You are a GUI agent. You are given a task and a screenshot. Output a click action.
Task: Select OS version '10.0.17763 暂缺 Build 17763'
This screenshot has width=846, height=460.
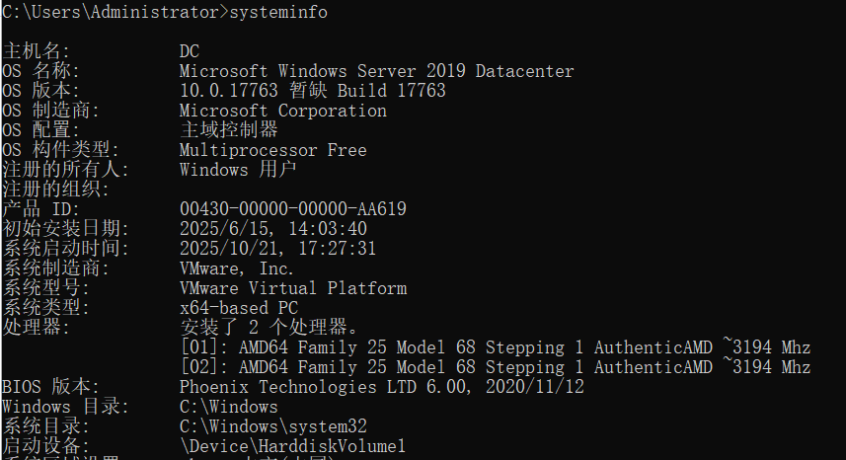[x=312, y=91]
